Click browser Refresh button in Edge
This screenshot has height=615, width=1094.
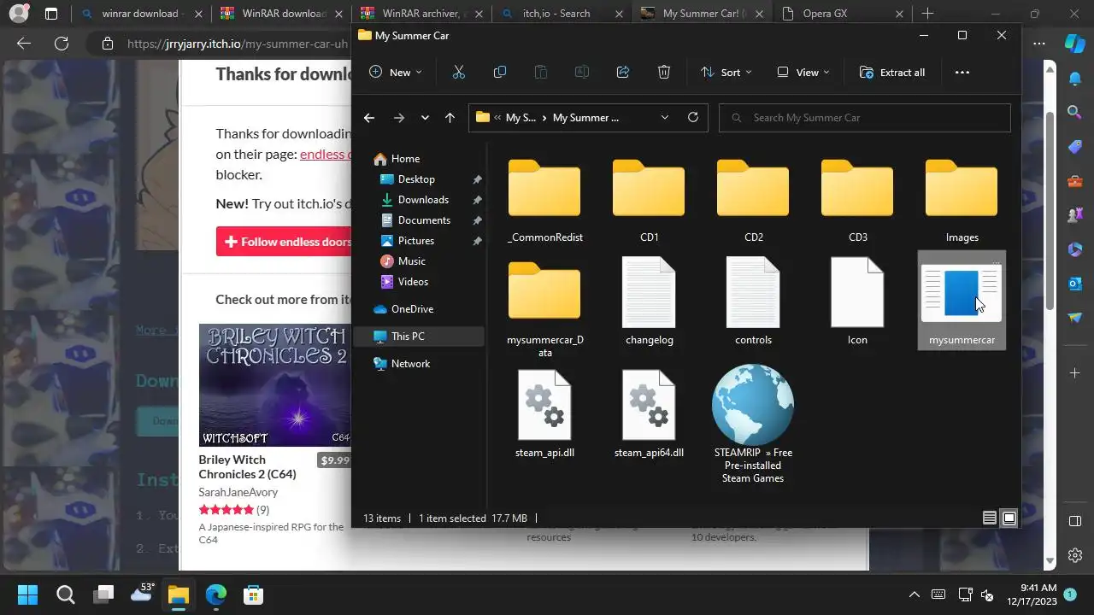[x=62, y=44]
